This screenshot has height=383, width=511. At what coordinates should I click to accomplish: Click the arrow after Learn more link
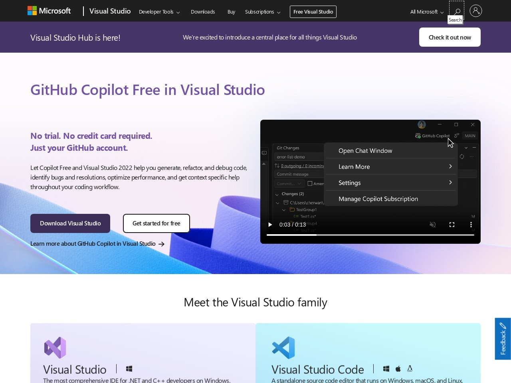coord(162,244)
